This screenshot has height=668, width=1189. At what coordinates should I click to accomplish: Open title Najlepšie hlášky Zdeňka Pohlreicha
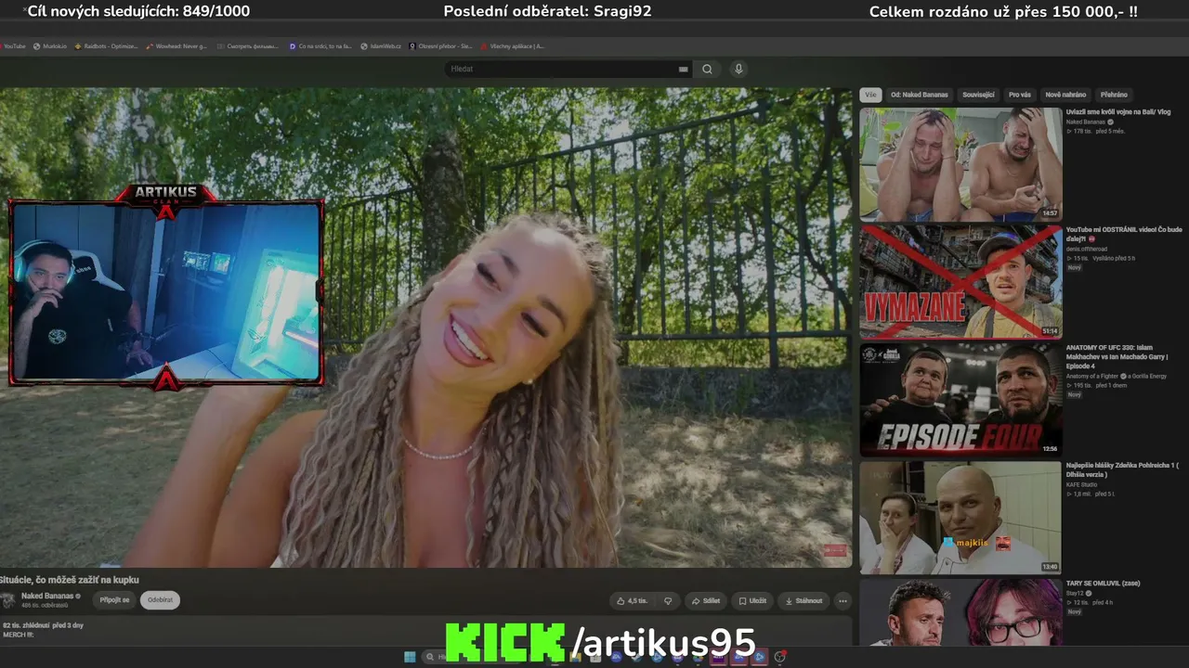pyautogui.click(x=1122, y=469)
